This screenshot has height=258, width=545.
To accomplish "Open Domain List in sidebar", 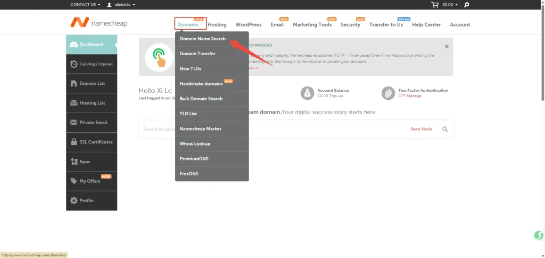I will coord(92,83).
